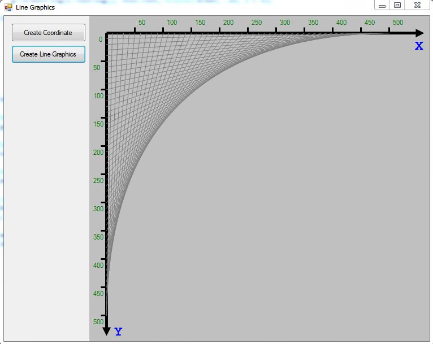This screenshot has height=344, width=433.
Task: Click the Create Coordinate button
Action: pyautogui.click(x=48, y=33)
